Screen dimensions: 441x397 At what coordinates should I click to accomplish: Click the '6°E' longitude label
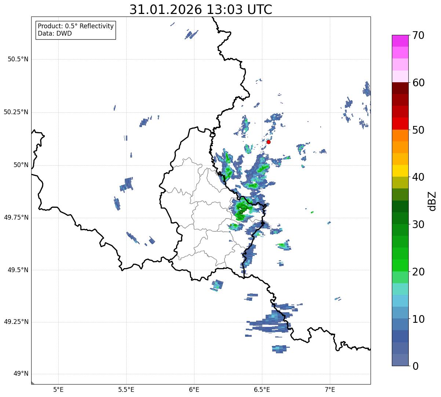[x=194, y=390]
